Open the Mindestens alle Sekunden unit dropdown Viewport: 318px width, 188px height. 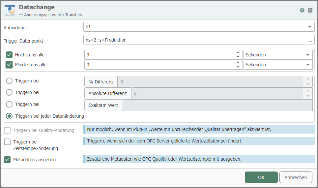[x=307, y=65]
